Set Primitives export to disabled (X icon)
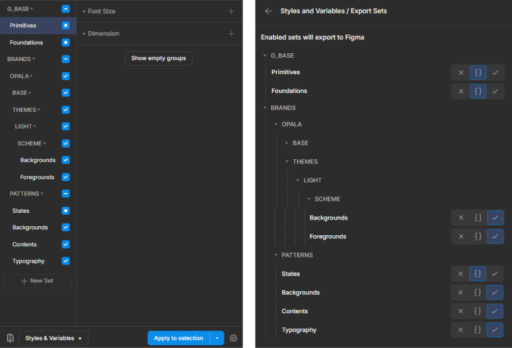512x348 pixels. (x=461, y=72)
